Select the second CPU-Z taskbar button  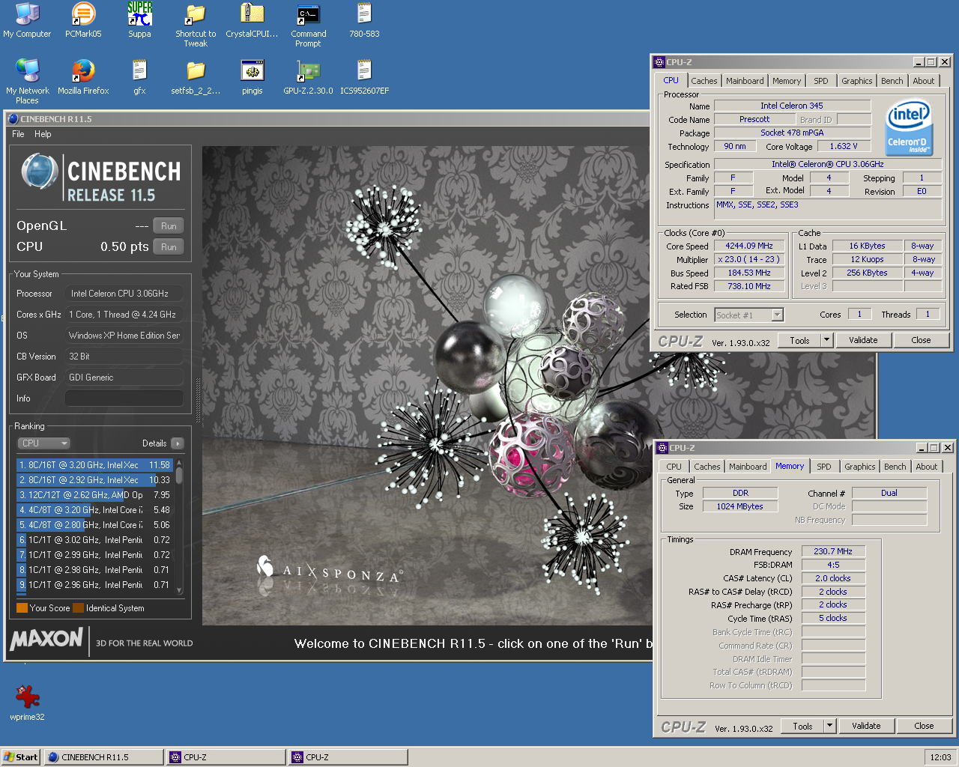[348, 757]
